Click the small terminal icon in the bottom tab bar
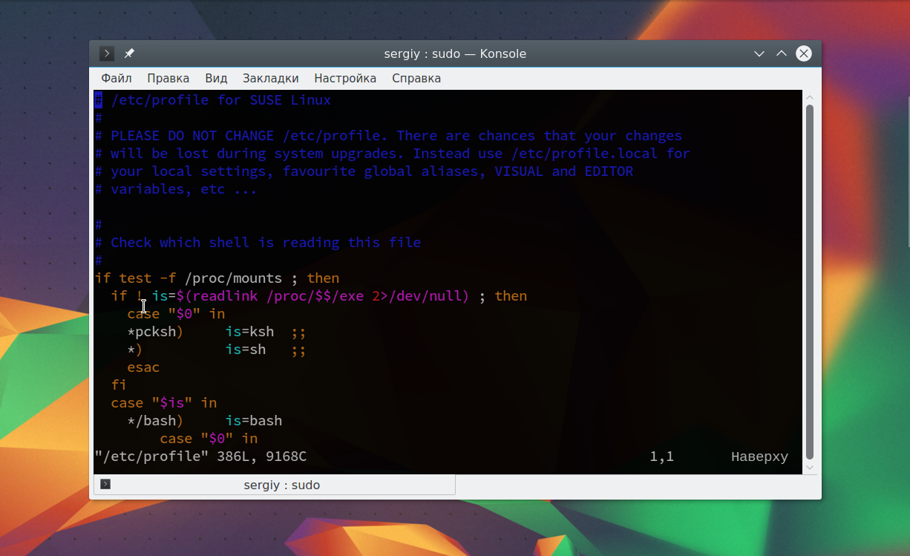The height and width of the screenshot is (556, 910). (x=105, y=483)
